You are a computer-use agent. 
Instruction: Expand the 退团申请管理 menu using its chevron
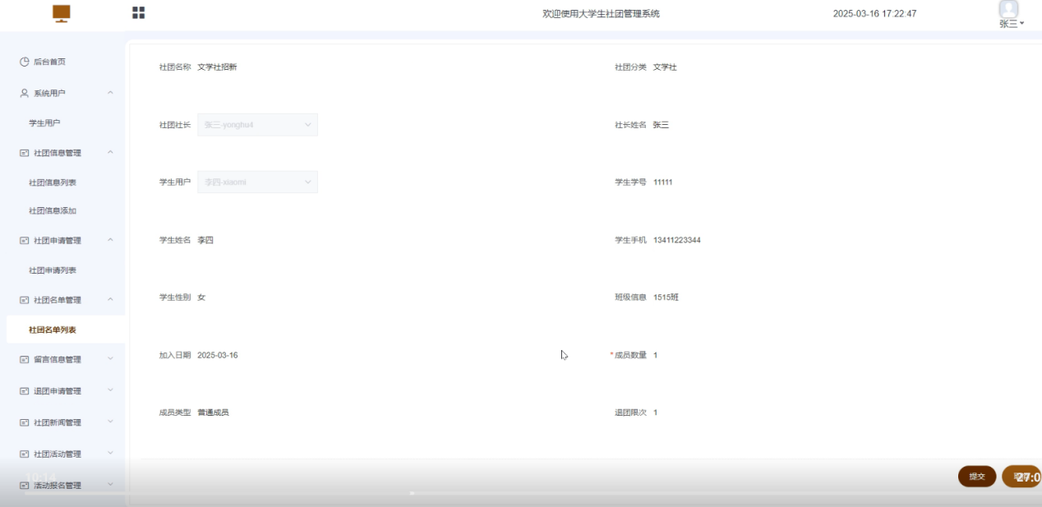pyautogui.click(x=110, y=390)
